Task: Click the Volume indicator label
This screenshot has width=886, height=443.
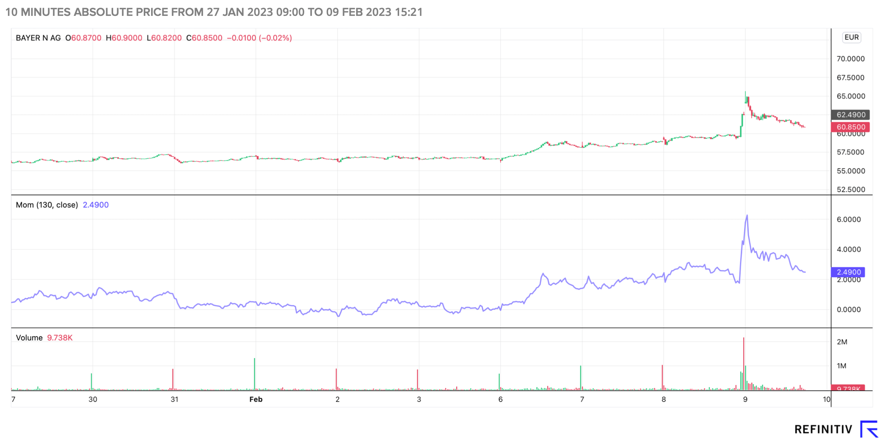Action: (29, 338)
